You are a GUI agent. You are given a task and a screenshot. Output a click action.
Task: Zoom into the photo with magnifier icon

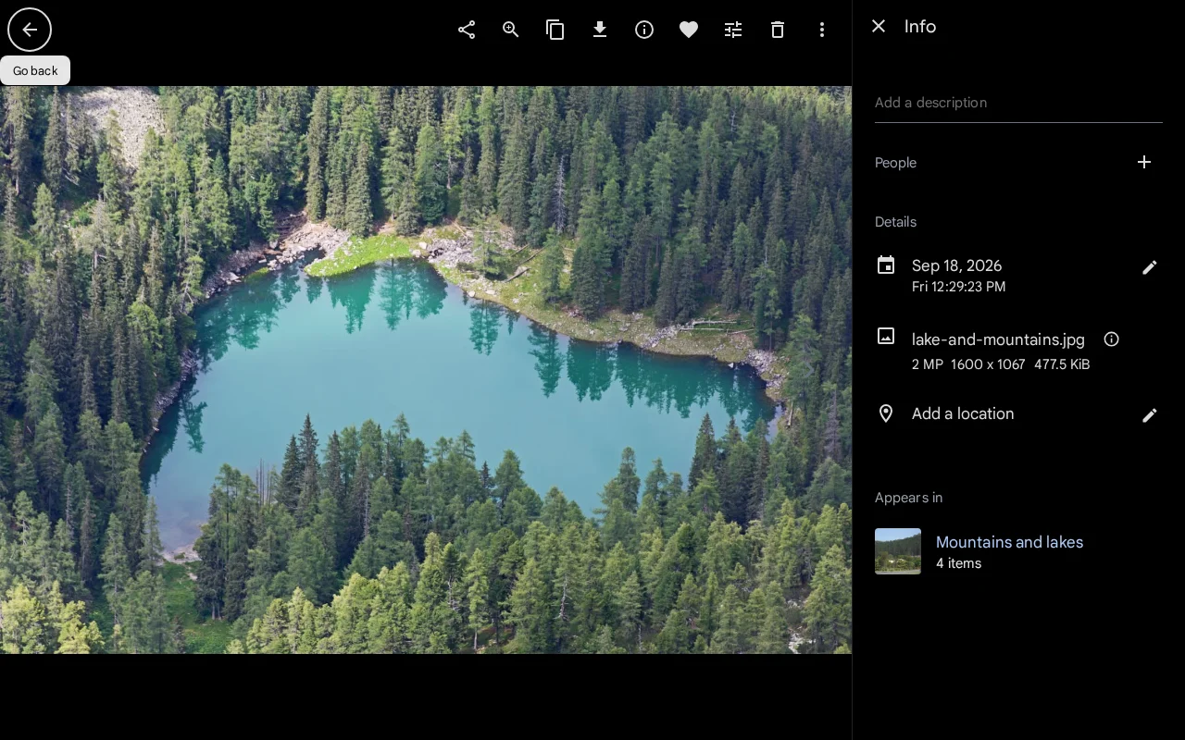pos(511,30)
